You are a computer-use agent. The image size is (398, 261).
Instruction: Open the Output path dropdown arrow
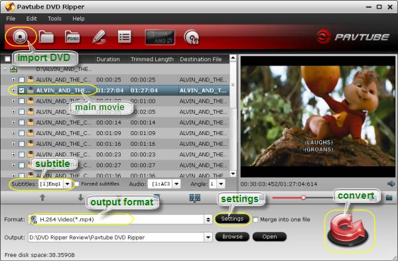(208, 237)
